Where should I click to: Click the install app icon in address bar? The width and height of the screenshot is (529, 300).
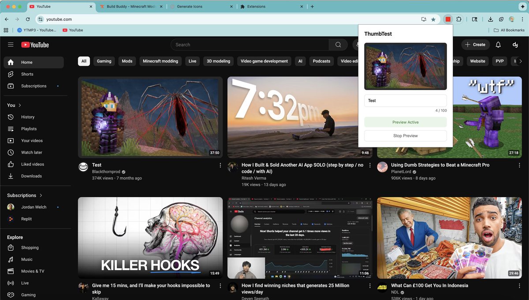click(424, 19)
